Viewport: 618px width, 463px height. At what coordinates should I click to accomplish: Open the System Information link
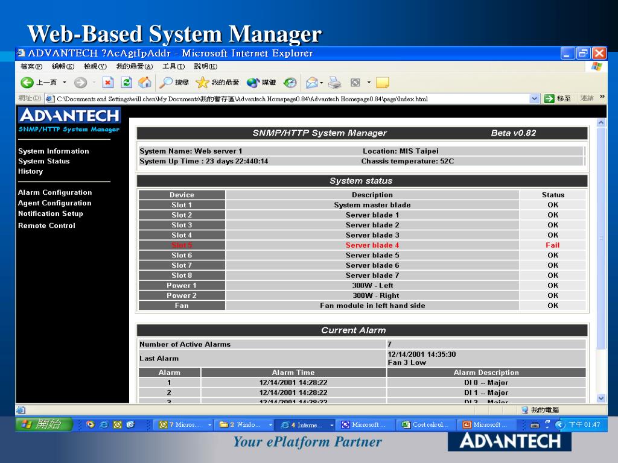point(54,151)
